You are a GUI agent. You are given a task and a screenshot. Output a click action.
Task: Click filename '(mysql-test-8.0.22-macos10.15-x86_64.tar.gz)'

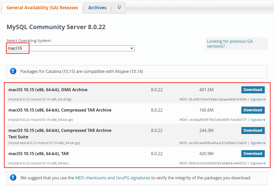pyautogui.click(x=44, y=143)
